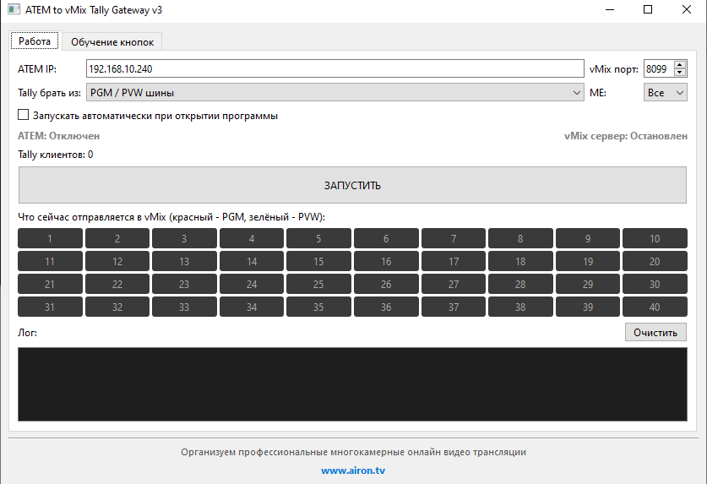Click tally indicator 3
The height and width of the screenshot is (484, 707).
tap(184, 238)
